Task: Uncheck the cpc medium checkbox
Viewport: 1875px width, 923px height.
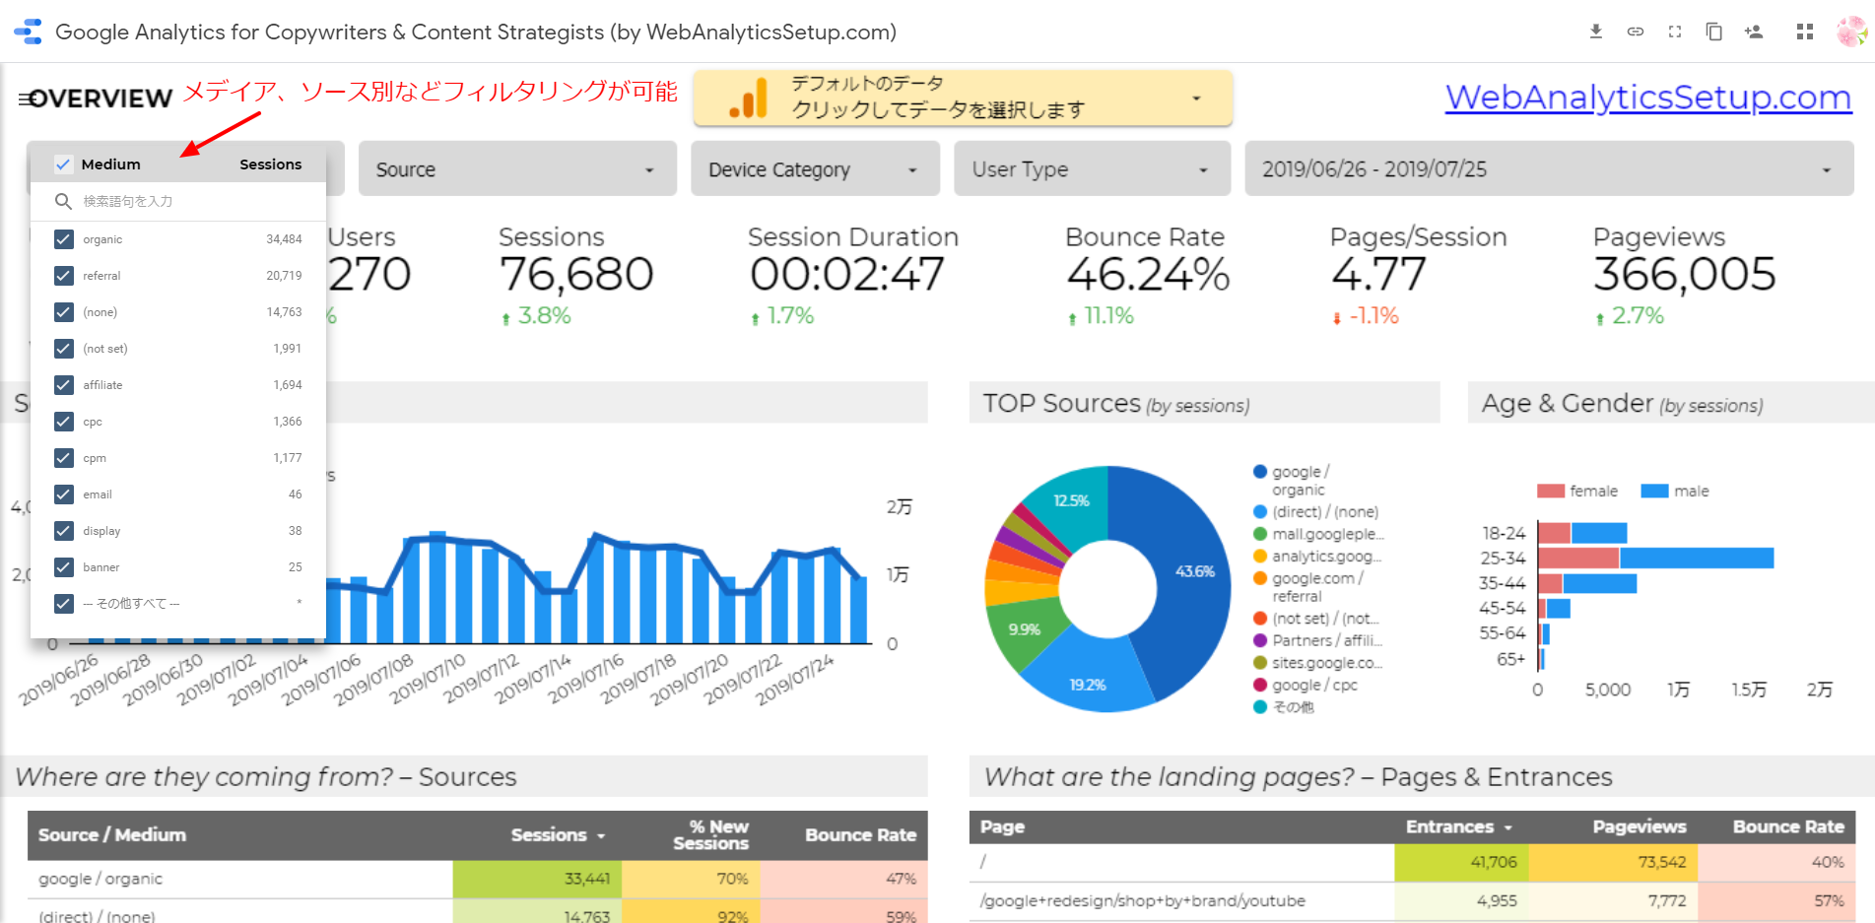Action: click(64, 422)
